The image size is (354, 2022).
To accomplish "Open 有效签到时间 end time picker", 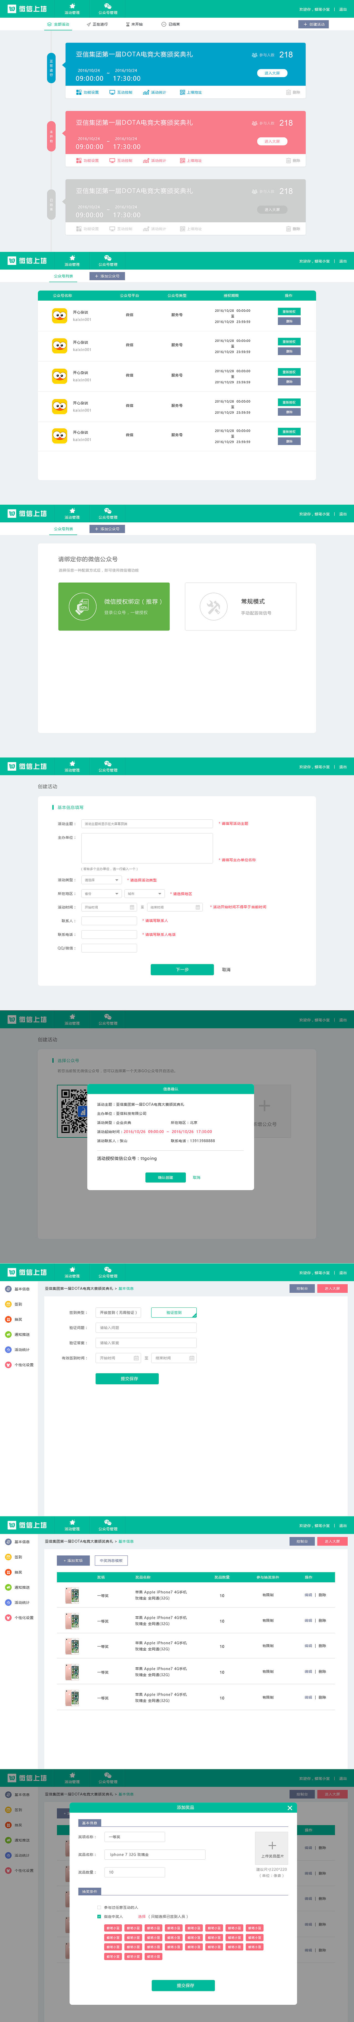I will [x=174, y=1358].
